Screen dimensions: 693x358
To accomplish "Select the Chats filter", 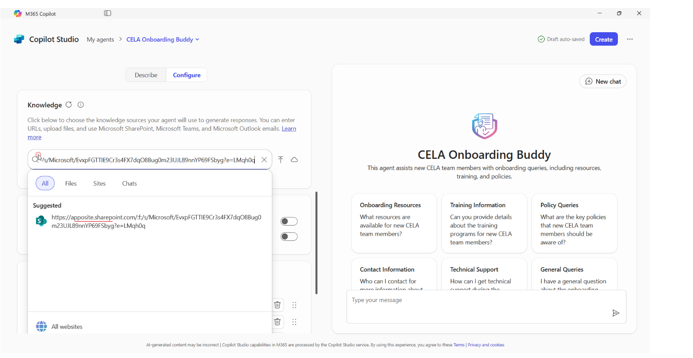I will pos(129,183).
